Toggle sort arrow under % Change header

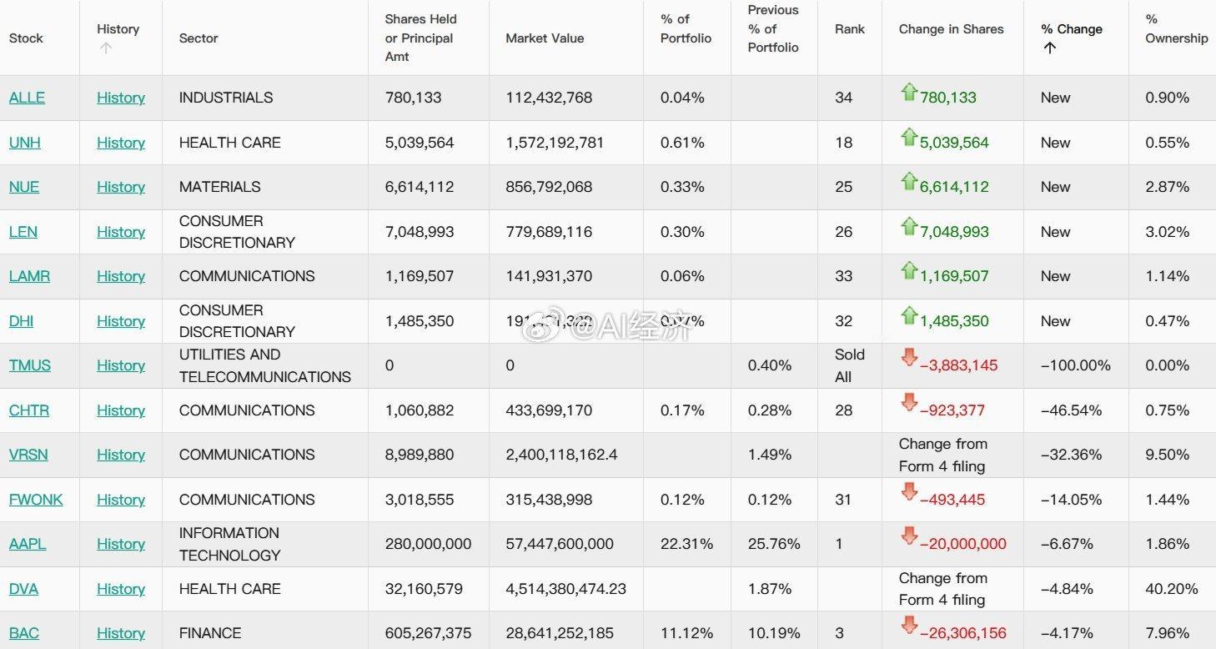pos(1050,48)
